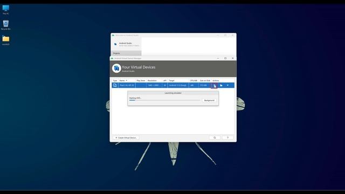Click the Starting AVD progress bar

click(x=164, y=100)
